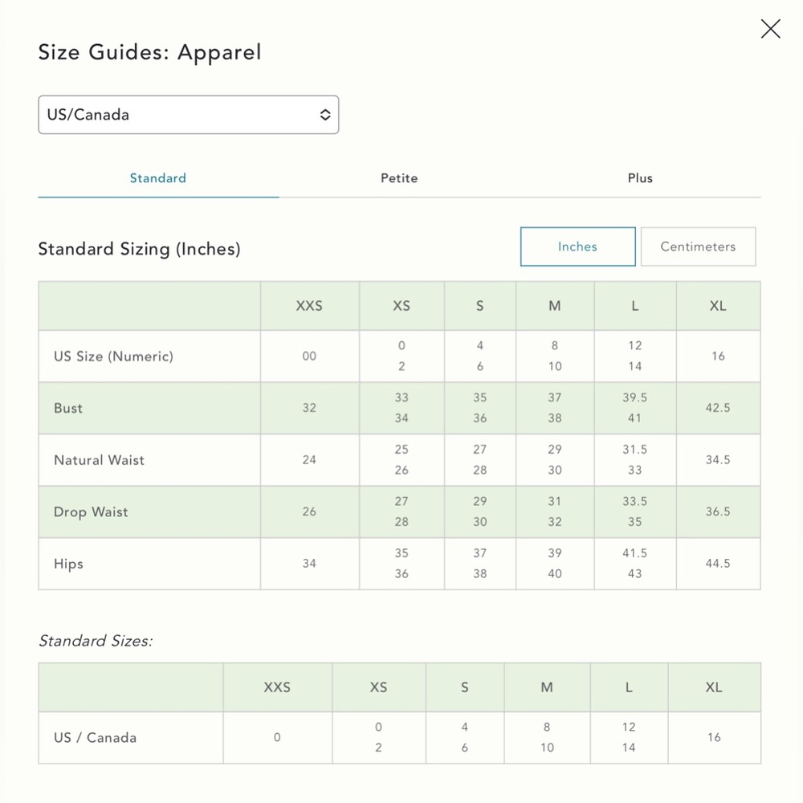Switch to the Standard sizing tab

coord(158,178)
